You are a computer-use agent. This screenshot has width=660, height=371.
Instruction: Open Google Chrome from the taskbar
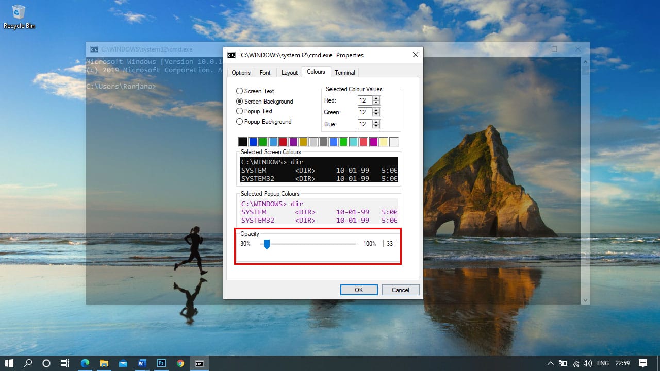(180, 363)
